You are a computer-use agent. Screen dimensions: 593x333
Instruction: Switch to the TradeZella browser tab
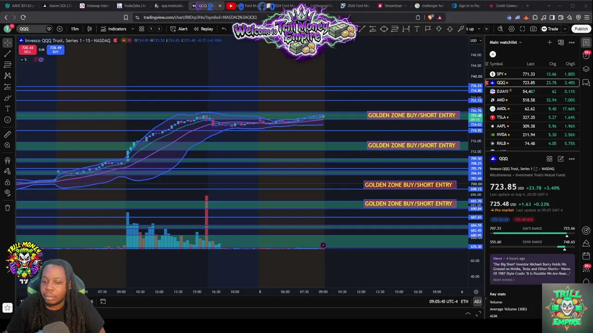click(x=131, y=6)
